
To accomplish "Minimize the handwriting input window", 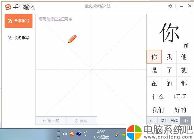I will (x=181, y=6).
